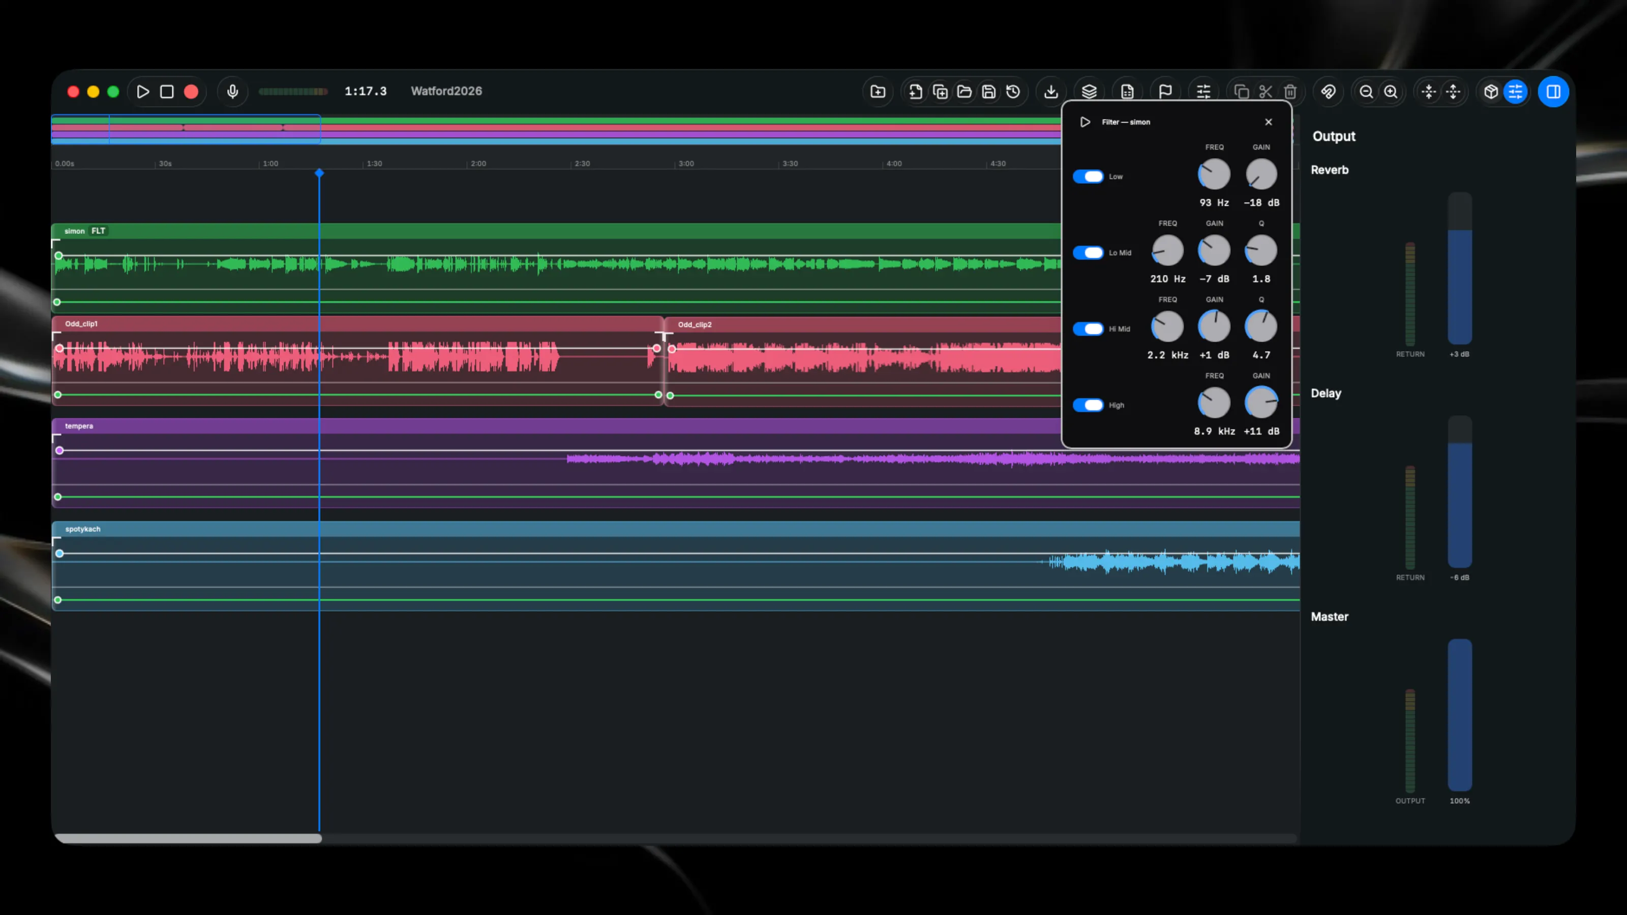Disable the Lo Mid filter band switch
1627x915 pixels.
point(1088,253)
